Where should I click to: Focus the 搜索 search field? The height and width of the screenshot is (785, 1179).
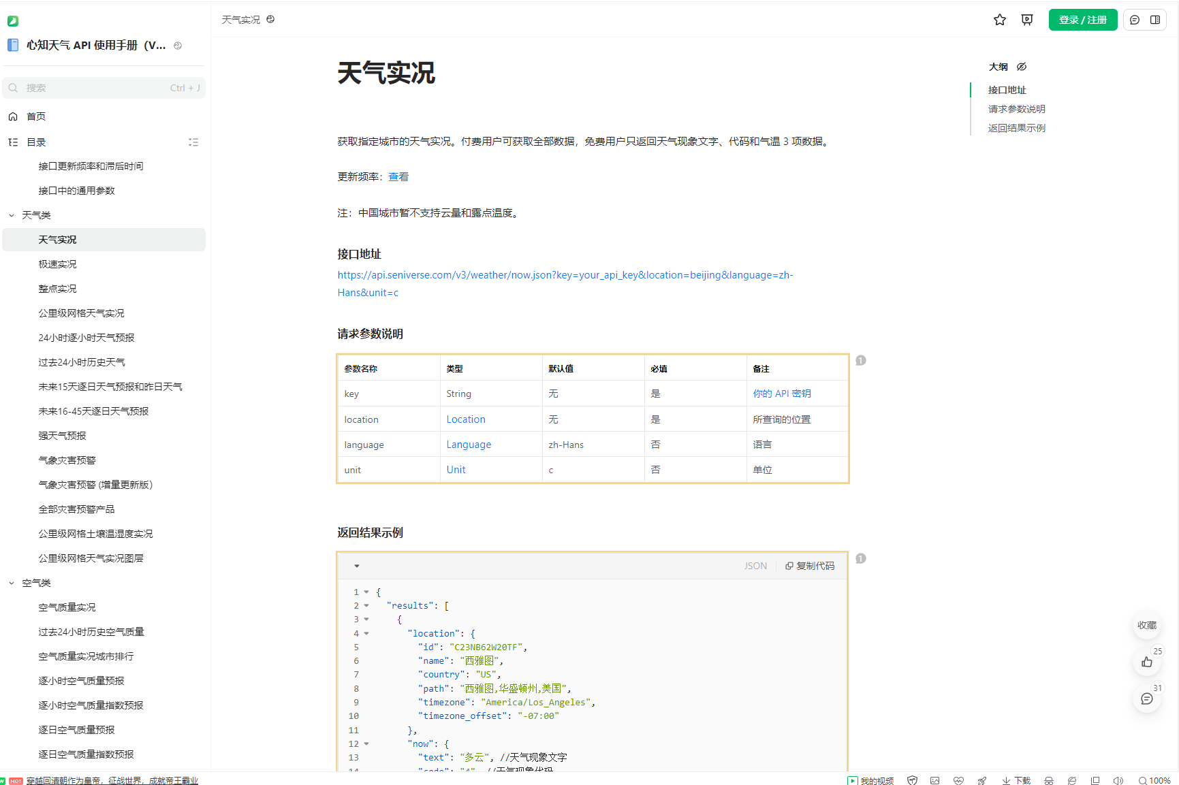point(95,88)
